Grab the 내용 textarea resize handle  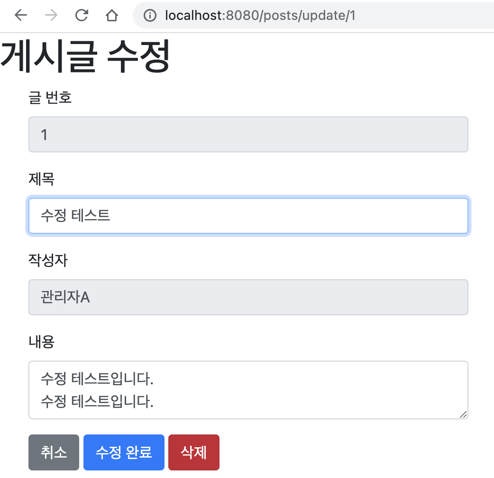(463, 415)
